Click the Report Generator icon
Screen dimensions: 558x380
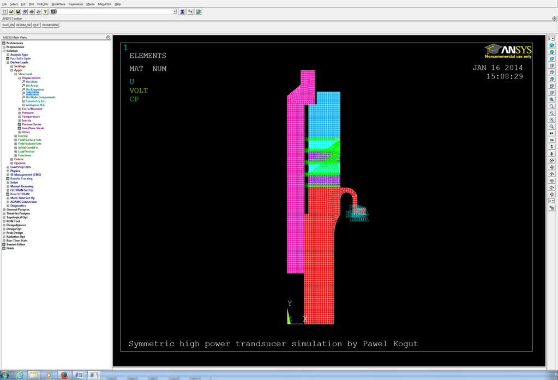38,12
